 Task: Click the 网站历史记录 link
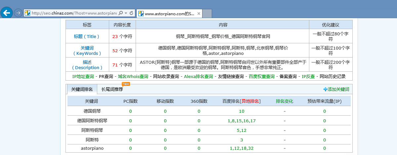(332, 76)
